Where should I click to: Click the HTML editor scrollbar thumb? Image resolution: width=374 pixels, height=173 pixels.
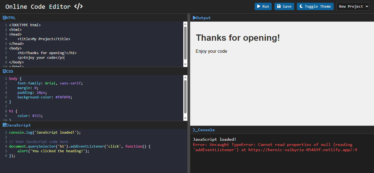pos(185,43)
